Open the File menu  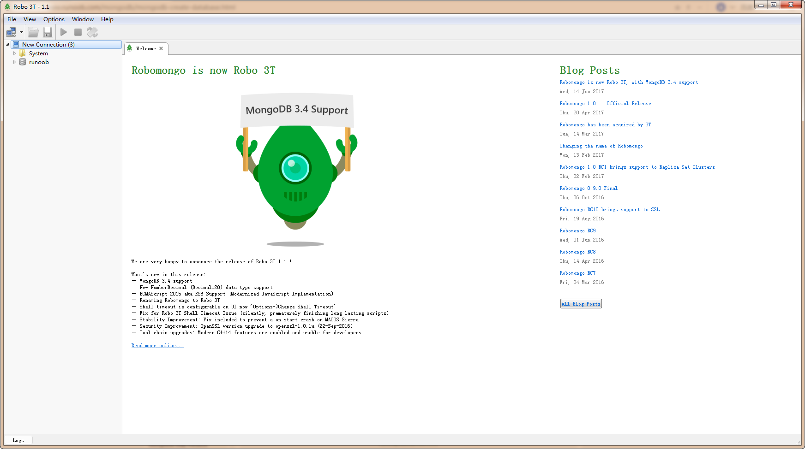coord(12,19)
